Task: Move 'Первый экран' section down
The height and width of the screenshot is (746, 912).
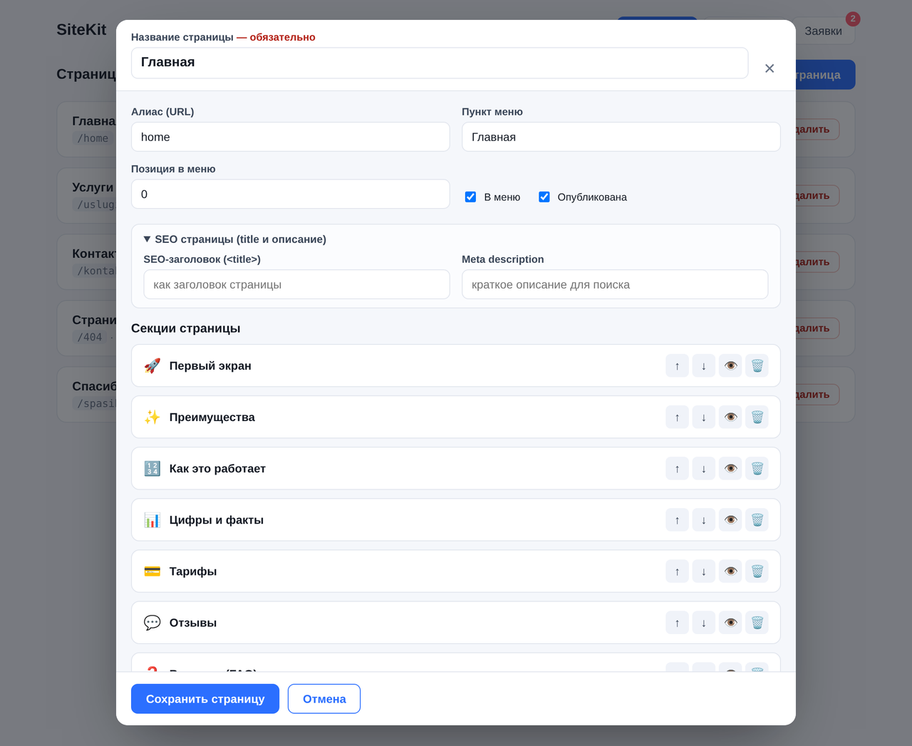Action: 704,366
